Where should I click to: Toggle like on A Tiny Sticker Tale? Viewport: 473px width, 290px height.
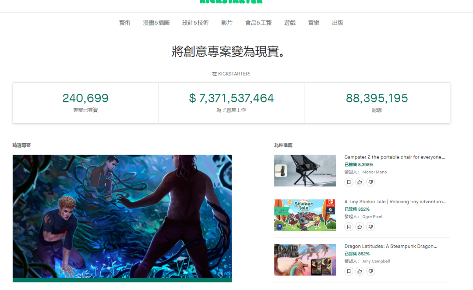click(x=359, y=226)
